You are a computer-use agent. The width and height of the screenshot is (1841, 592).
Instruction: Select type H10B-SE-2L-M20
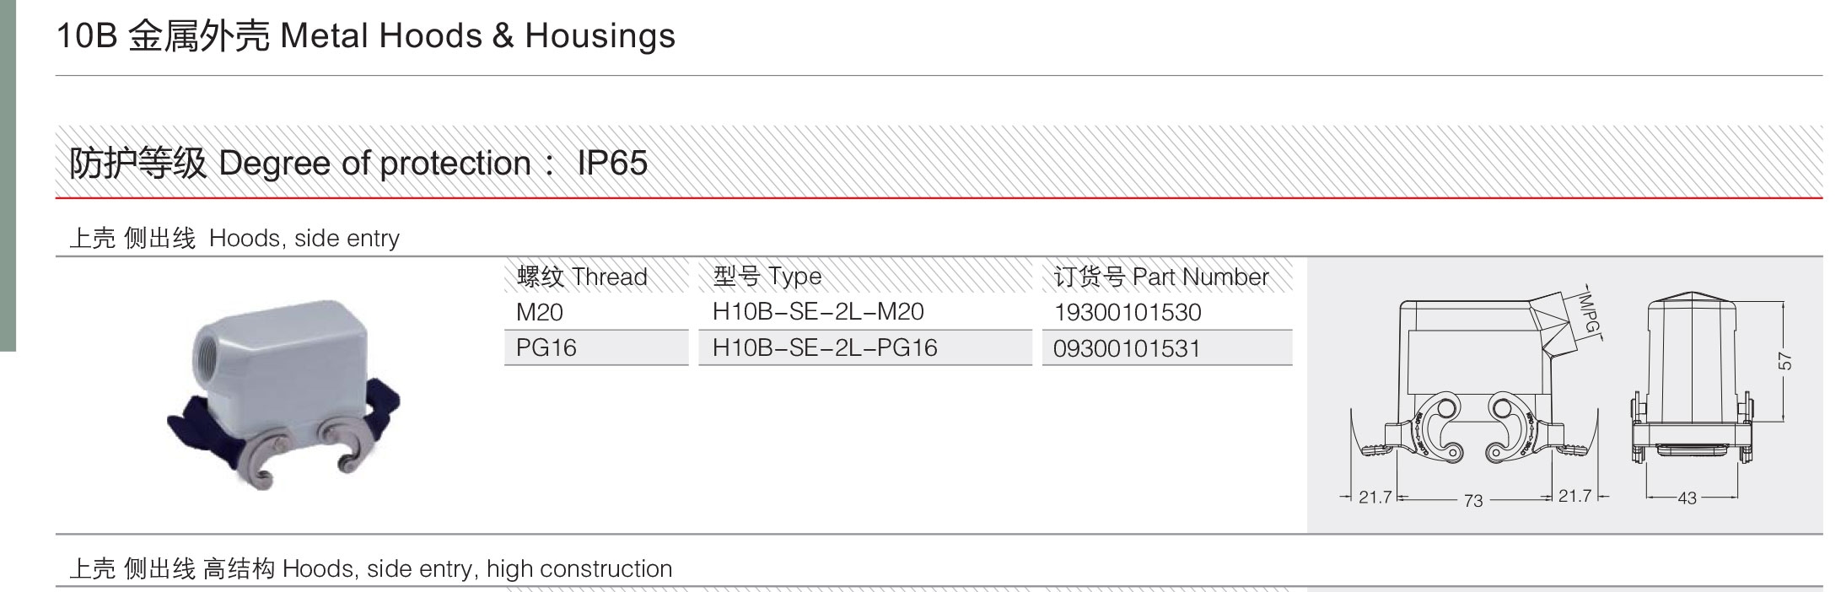click(818, 312)
